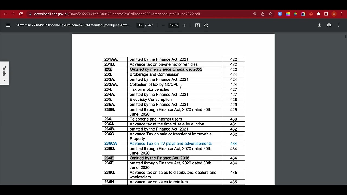Click section number 236C.
347x195 pixels.
click(110, 134)
